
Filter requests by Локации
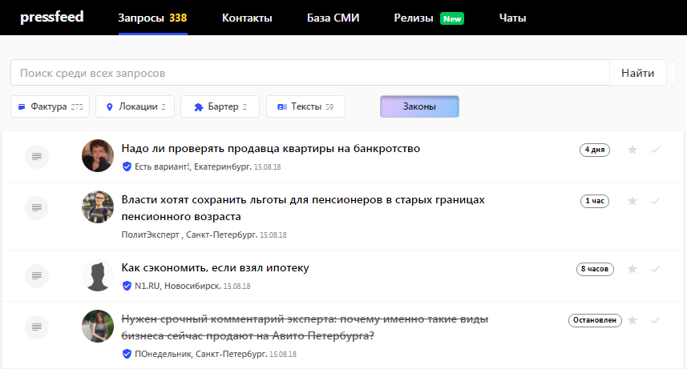[135, 106]
